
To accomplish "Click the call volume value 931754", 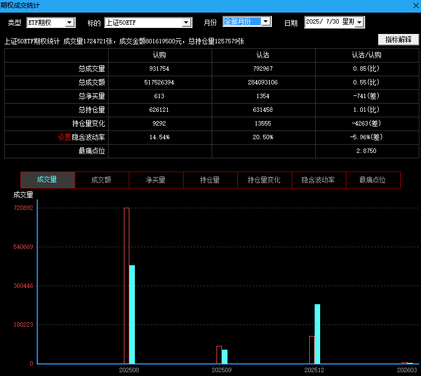I will pyautogui.click(x=159, y=69).
